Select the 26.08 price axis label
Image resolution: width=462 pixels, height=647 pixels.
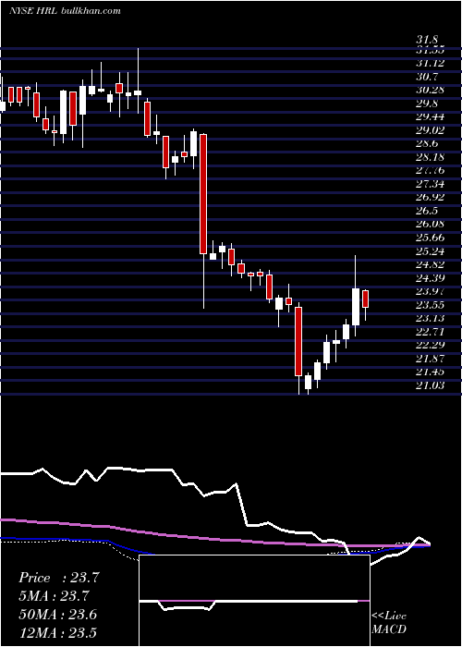[x=431, y=224]
